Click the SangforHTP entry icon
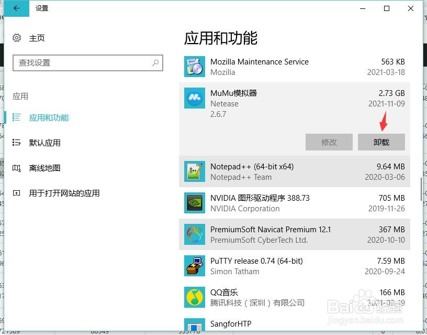The height and width of the screenshot is (335, 427). click(x=194, y=327)
